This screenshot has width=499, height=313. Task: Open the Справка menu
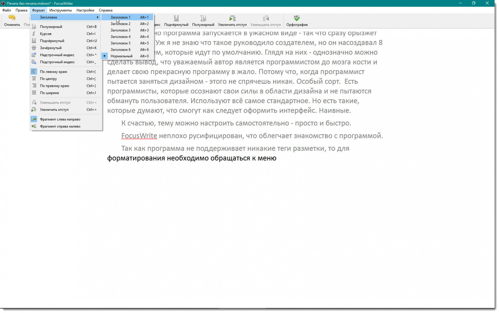pyautogui.click(x=106, y=10)
